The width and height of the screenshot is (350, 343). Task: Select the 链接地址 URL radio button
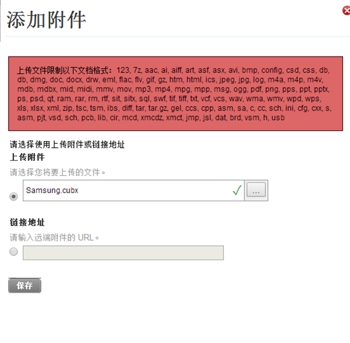pyautogui.click(x=13, y=252)
